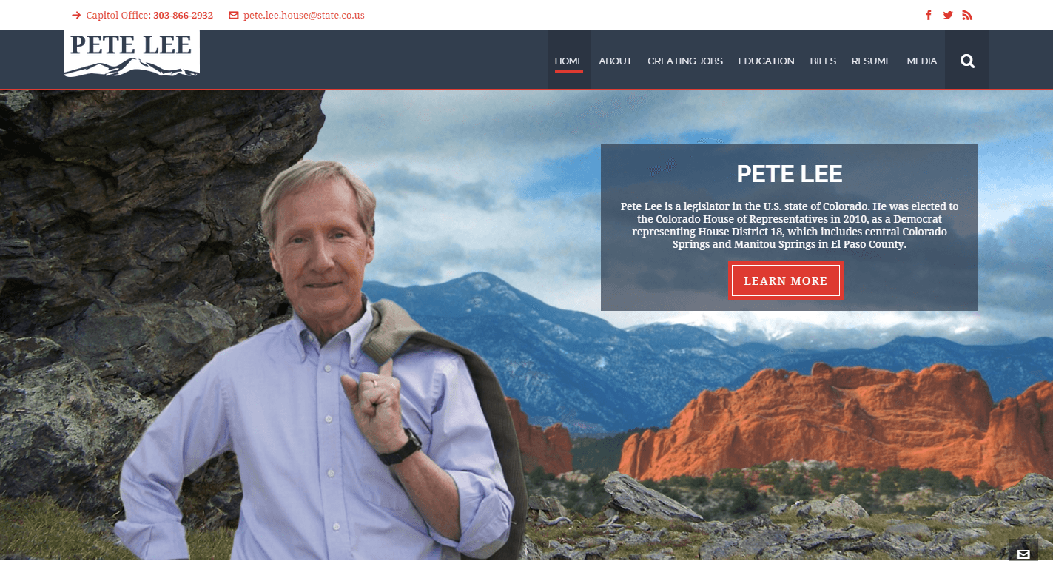View the Resume page
The image size is (1053, 561).
[872, 61]
